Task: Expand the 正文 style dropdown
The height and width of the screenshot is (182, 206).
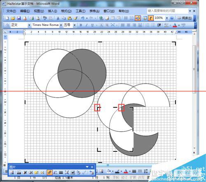Action: click(x=29, y=25)
